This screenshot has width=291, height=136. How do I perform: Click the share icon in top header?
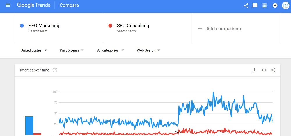246,6
